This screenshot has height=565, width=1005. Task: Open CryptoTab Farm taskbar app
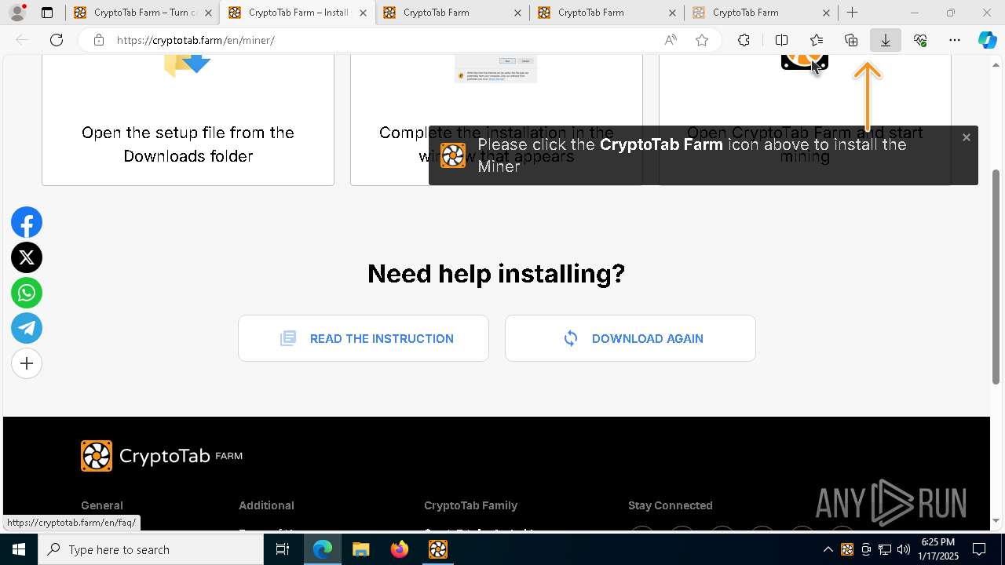437,549
